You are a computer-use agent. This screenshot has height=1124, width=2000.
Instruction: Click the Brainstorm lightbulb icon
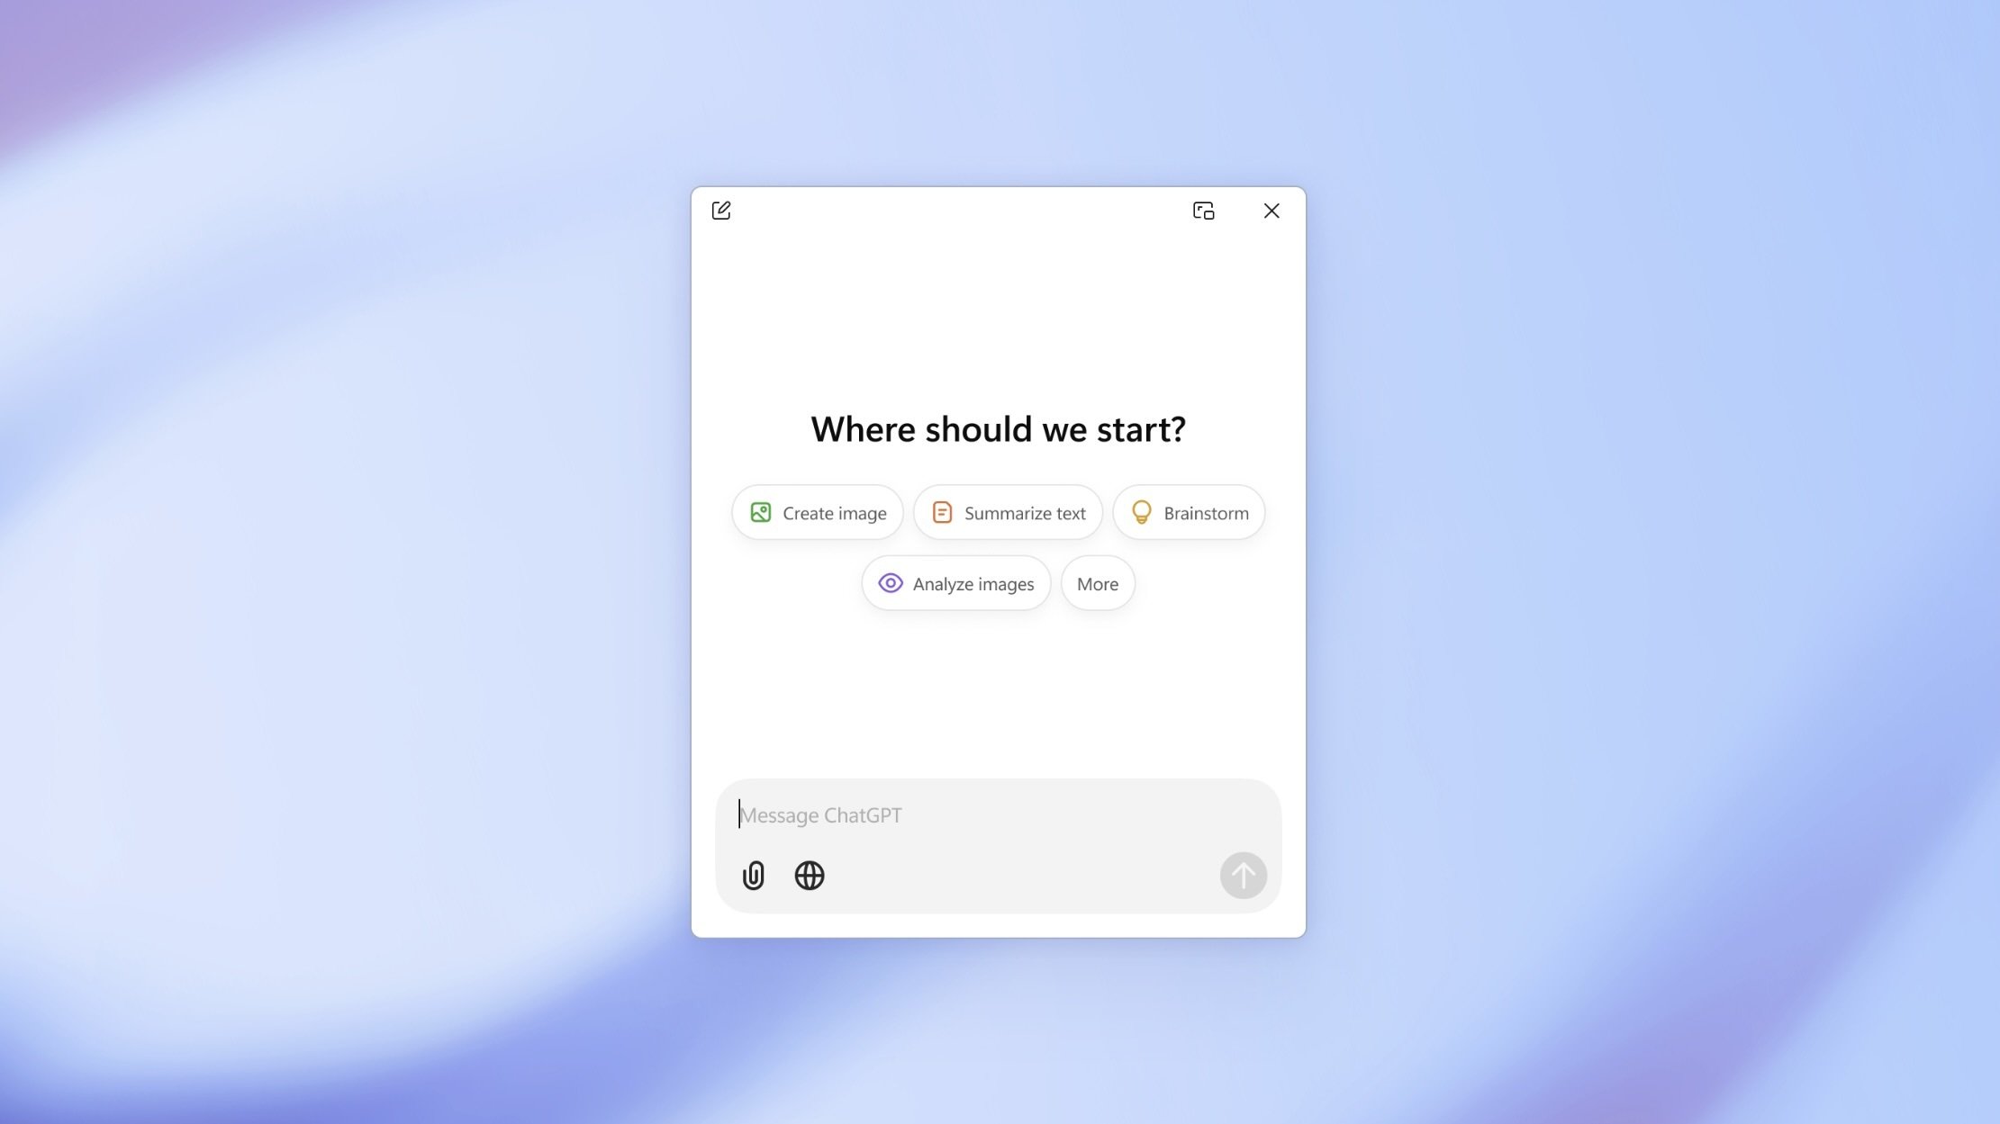coord(1142,512)
